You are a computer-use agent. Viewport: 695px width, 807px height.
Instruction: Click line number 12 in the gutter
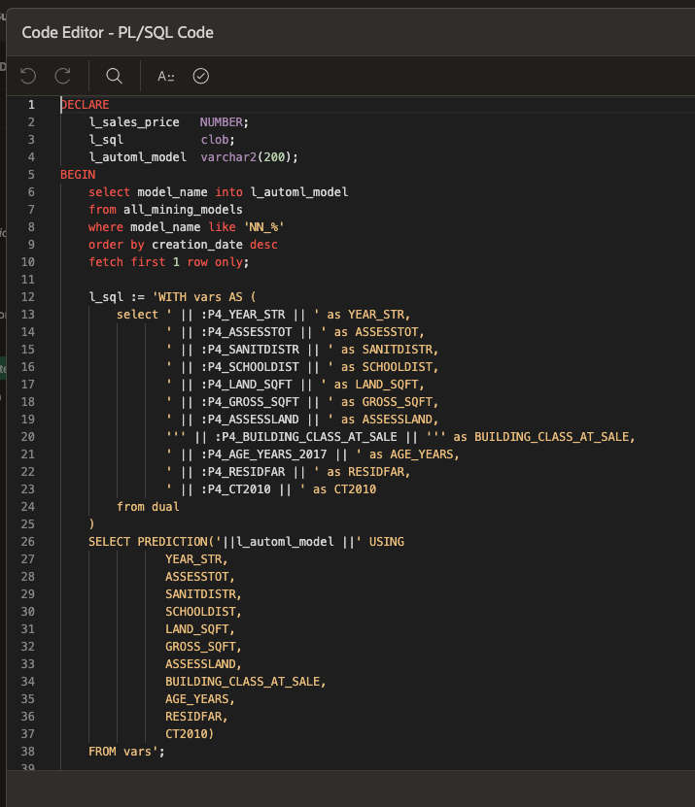coord(27,297)
